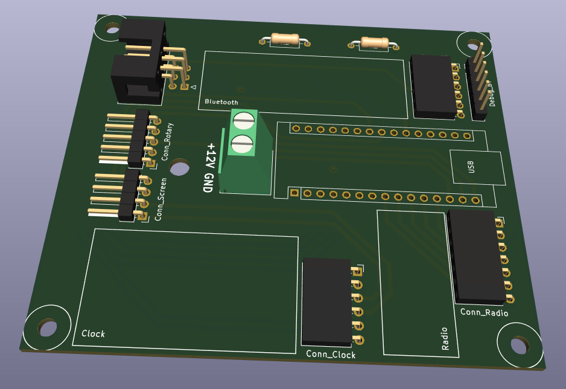Click the triangle pin-1 marker near the box header
This screenshot has height=389, width=566.
point(194,87)
